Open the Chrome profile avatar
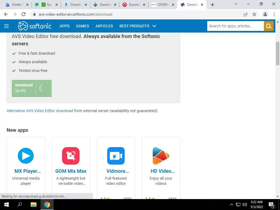280x210 pixels. point(265,14)
